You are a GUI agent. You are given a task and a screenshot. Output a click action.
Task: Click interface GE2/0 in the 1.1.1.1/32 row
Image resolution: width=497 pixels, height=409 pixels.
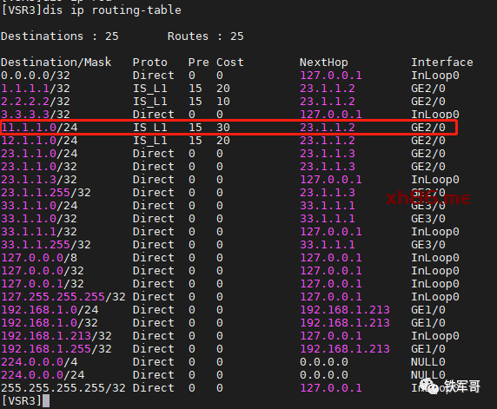click(428, 89)
